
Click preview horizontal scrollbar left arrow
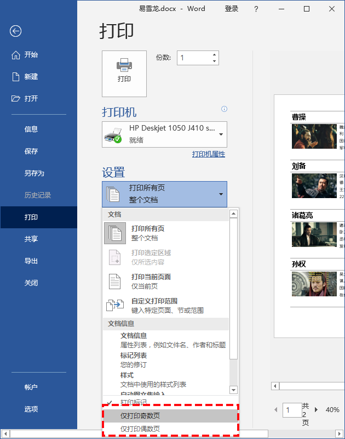[x=275, y=386]
